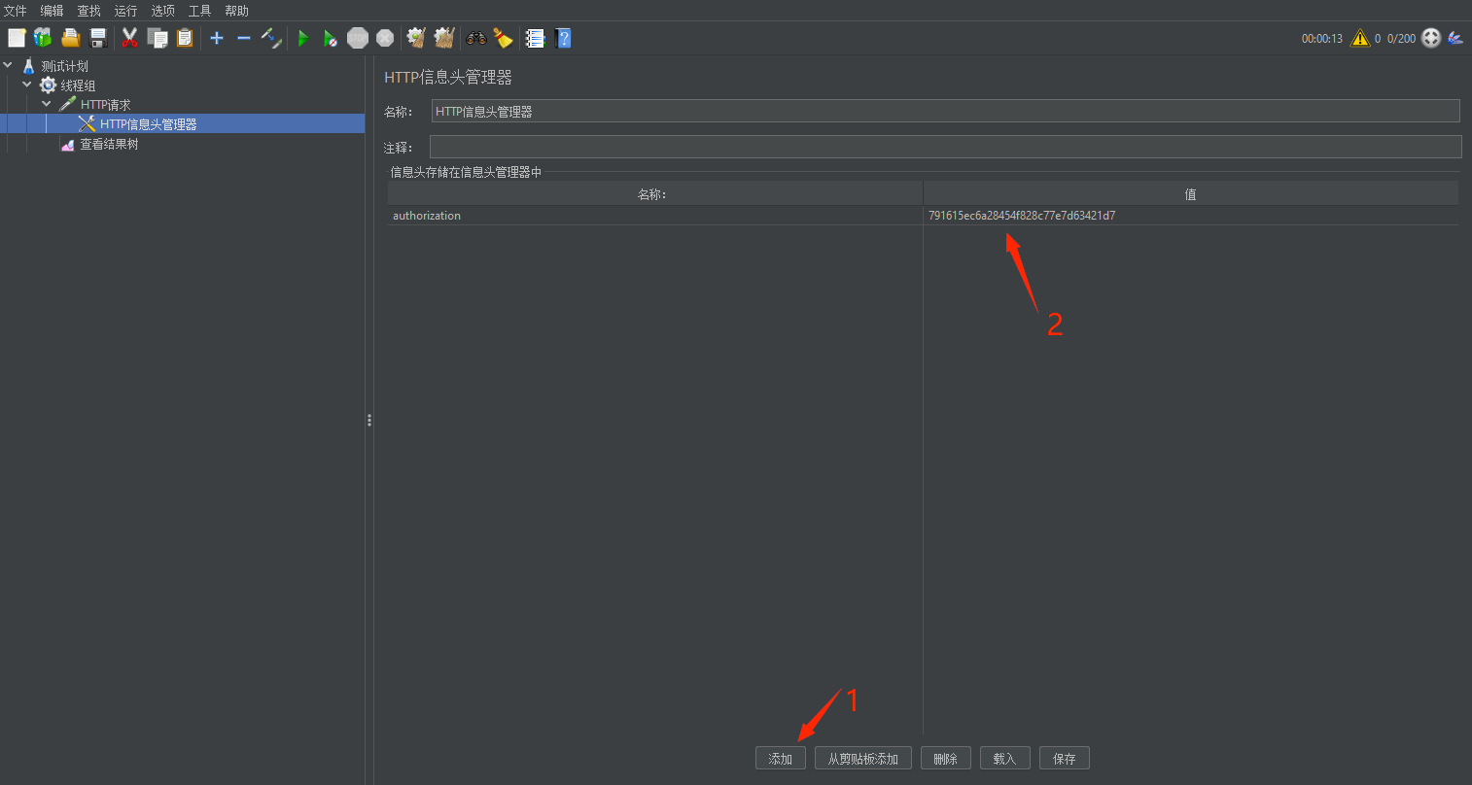
Task: Select 测试计划 in the tree
Action: (x=64, y=66)
